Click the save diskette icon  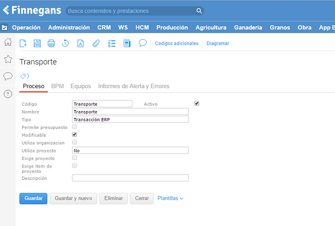pyautogui.click(x=38, y=43)
